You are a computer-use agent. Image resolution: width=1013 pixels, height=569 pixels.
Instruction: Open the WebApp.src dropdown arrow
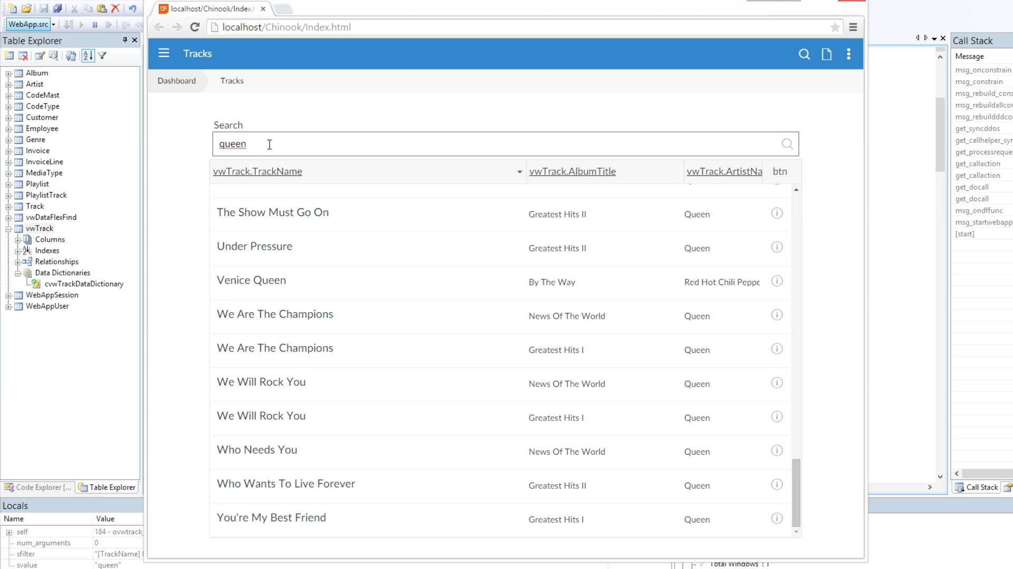(x=53, y=24)
